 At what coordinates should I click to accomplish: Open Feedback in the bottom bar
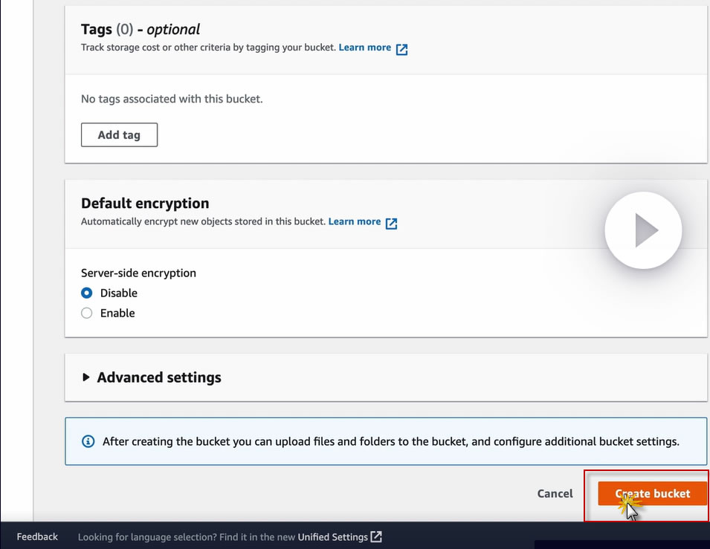pos(37,536)
